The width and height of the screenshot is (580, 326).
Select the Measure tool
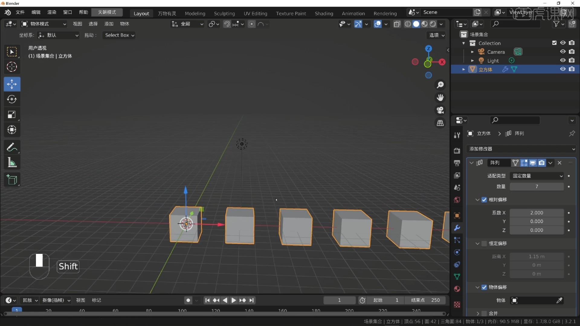[12, 163]
